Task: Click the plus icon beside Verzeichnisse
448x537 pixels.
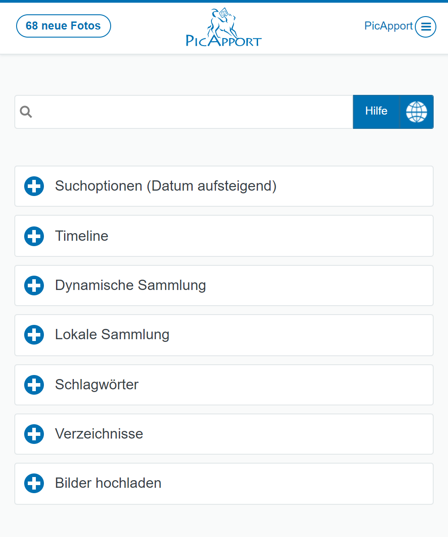Action: pos(34,434)
